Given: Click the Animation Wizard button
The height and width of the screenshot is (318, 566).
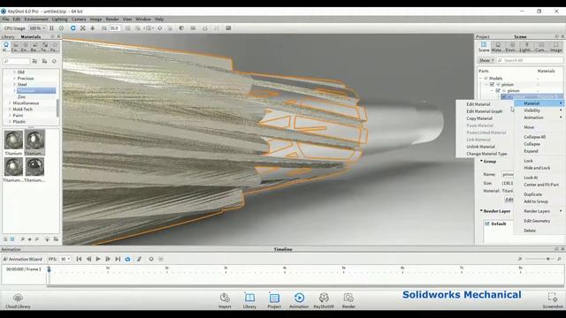Looking at the screenshot, I should point(23,259).
